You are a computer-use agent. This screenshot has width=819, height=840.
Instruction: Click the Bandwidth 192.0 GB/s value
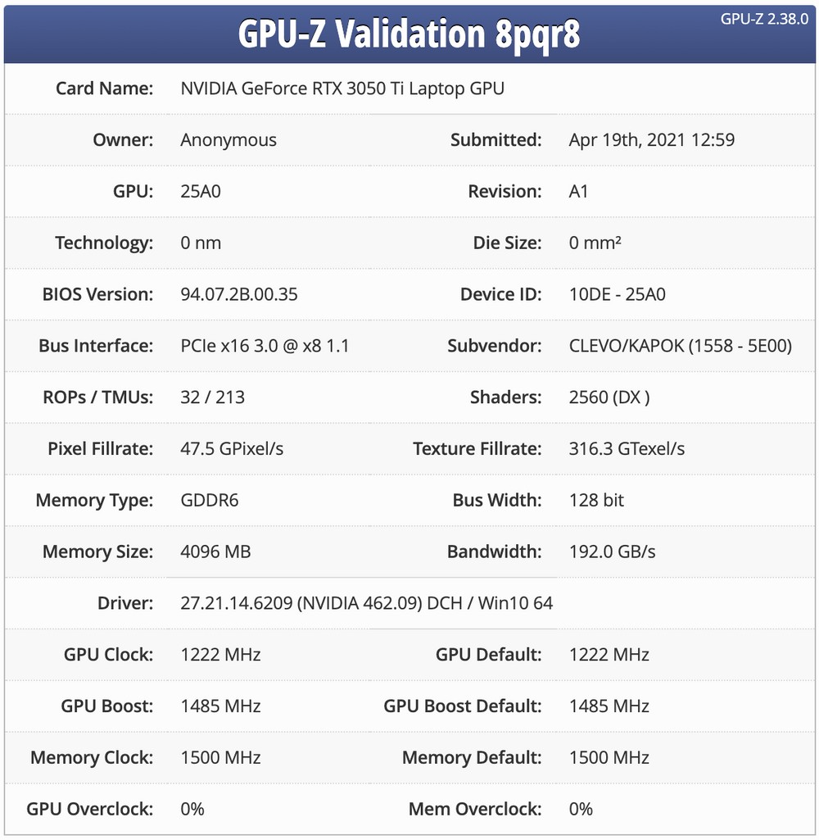click(612, 552)
